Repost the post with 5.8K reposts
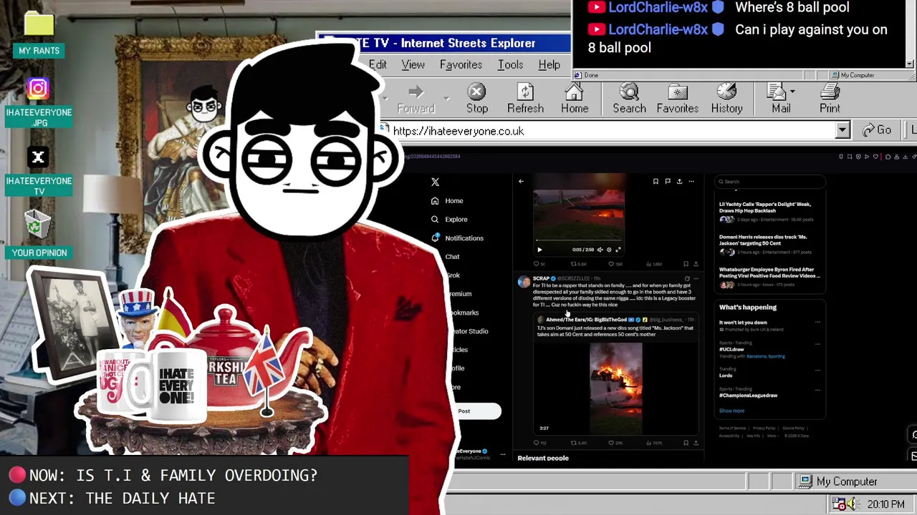 click(577, 264)
